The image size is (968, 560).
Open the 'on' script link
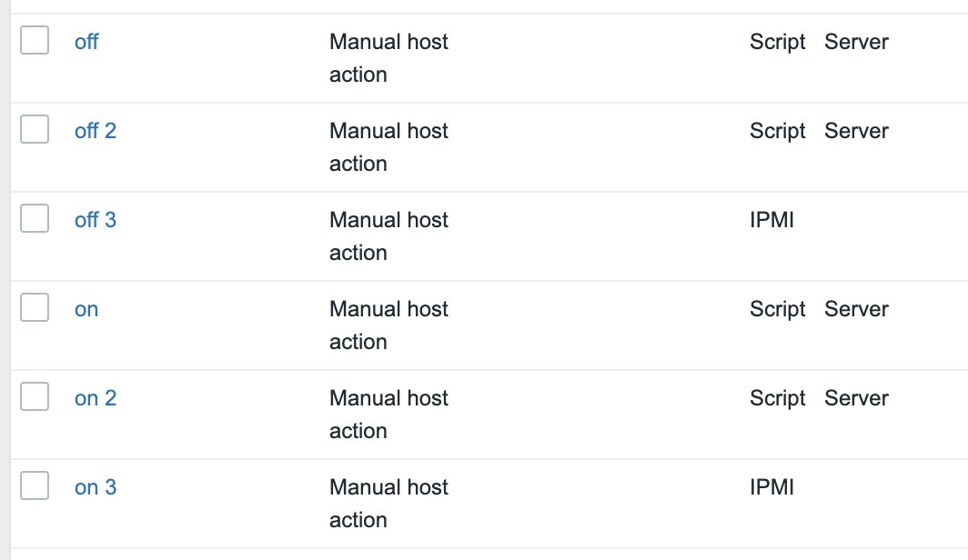tap(86, 309)
